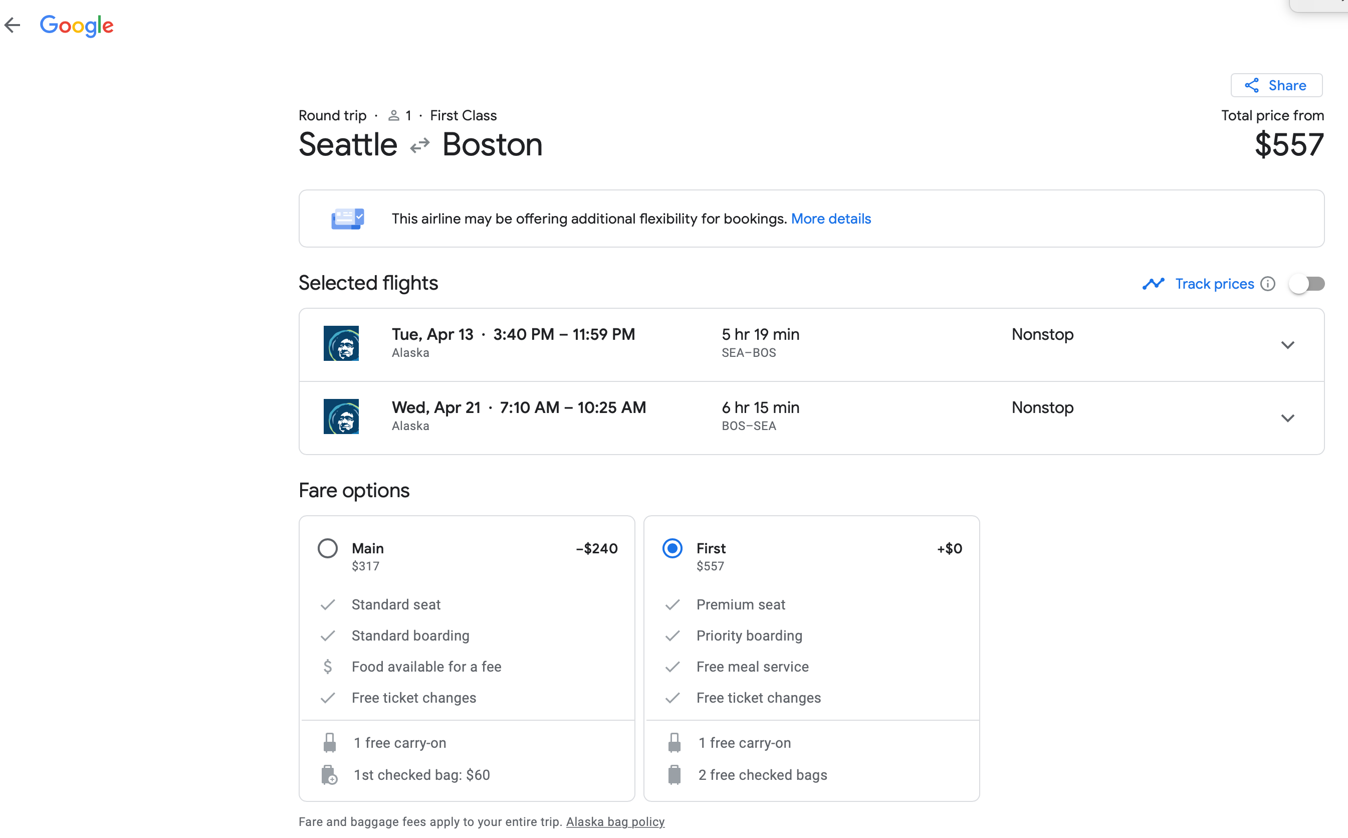
Task: Click the First fare checked bags icon
Action: pos(675,775)
